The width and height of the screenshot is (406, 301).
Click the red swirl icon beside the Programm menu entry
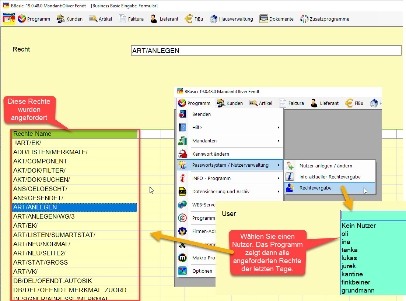(x=182, y=218)
